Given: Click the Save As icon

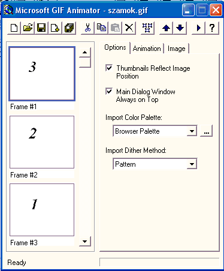Looking at the screenshot, I should (x=69, y=28).
